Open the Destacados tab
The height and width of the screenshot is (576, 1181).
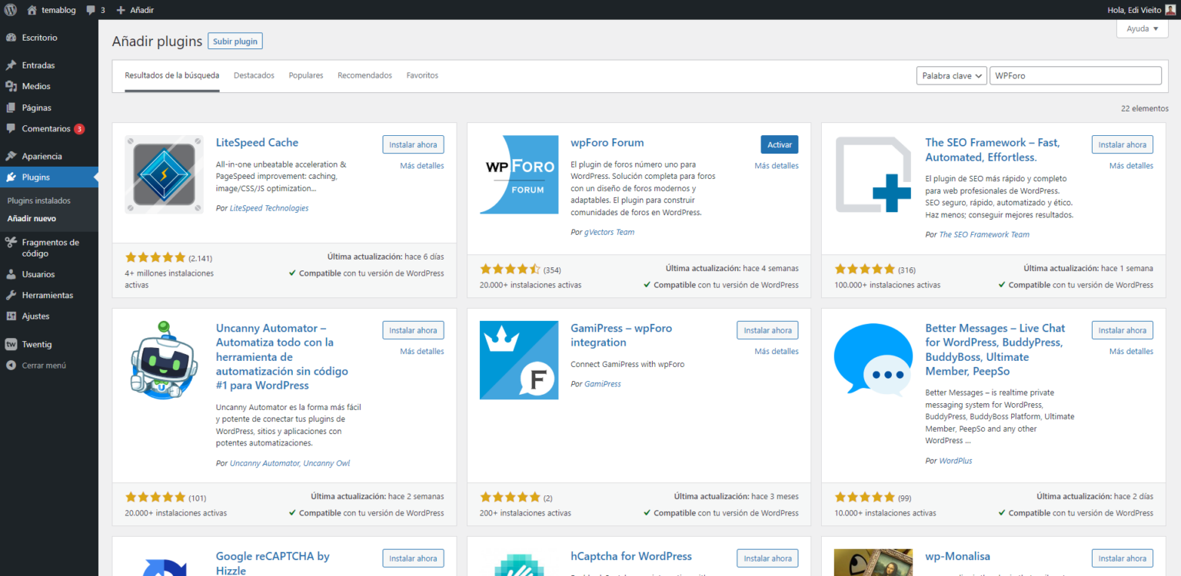pyautogui.click(x=254, y=74)
